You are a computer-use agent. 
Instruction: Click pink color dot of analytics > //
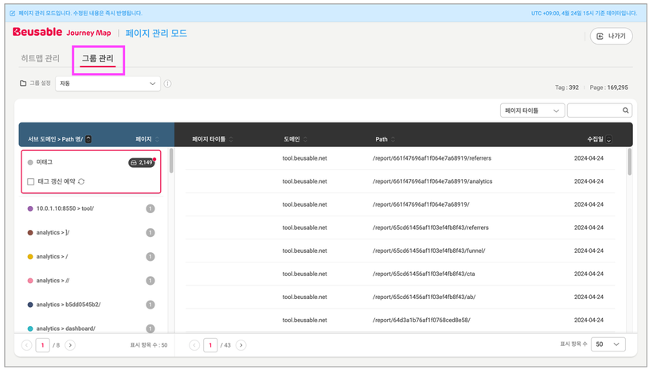point(30,281)
